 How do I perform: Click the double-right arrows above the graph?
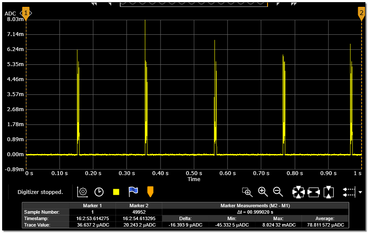[294, 3]
